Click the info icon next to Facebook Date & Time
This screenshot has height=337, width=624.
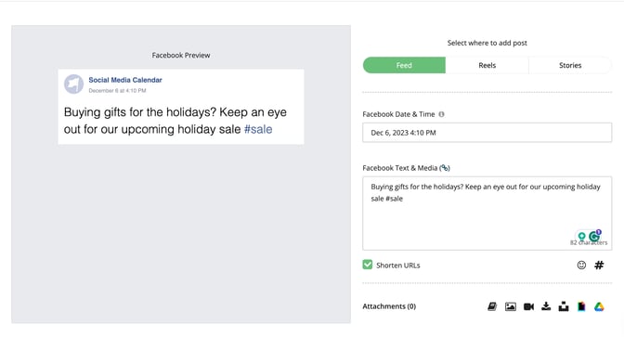(441, 114)
